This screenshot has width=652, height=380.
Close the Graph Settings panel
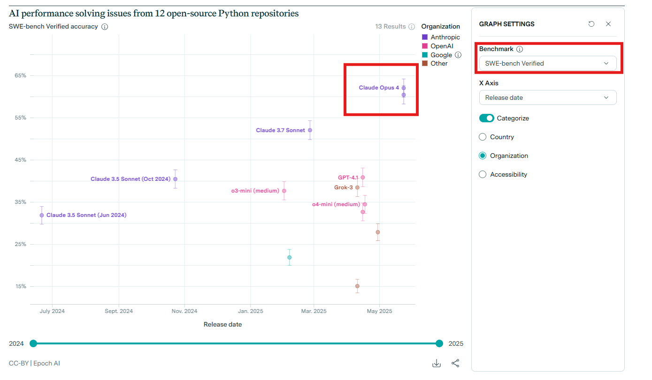(x=608, y=24)
